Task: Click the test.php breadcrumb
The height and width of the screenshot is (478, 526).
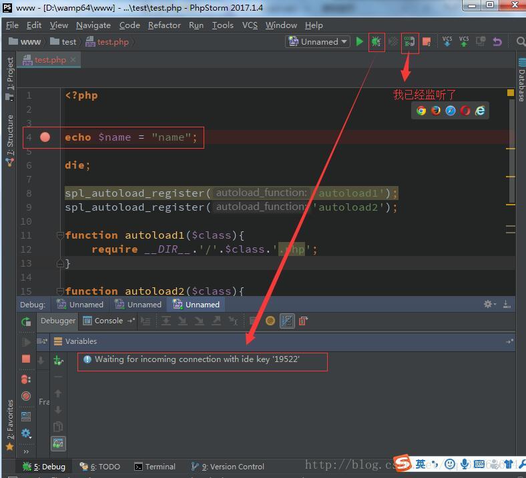Action: tap(107, 42)
